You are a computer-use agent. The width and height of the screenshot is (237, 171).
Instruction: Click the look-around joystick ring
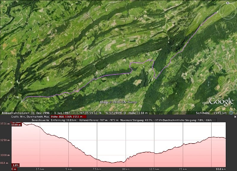(x=228, y=11)
